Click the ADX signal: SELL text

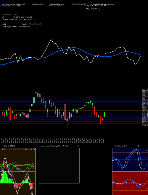point(17,27)
